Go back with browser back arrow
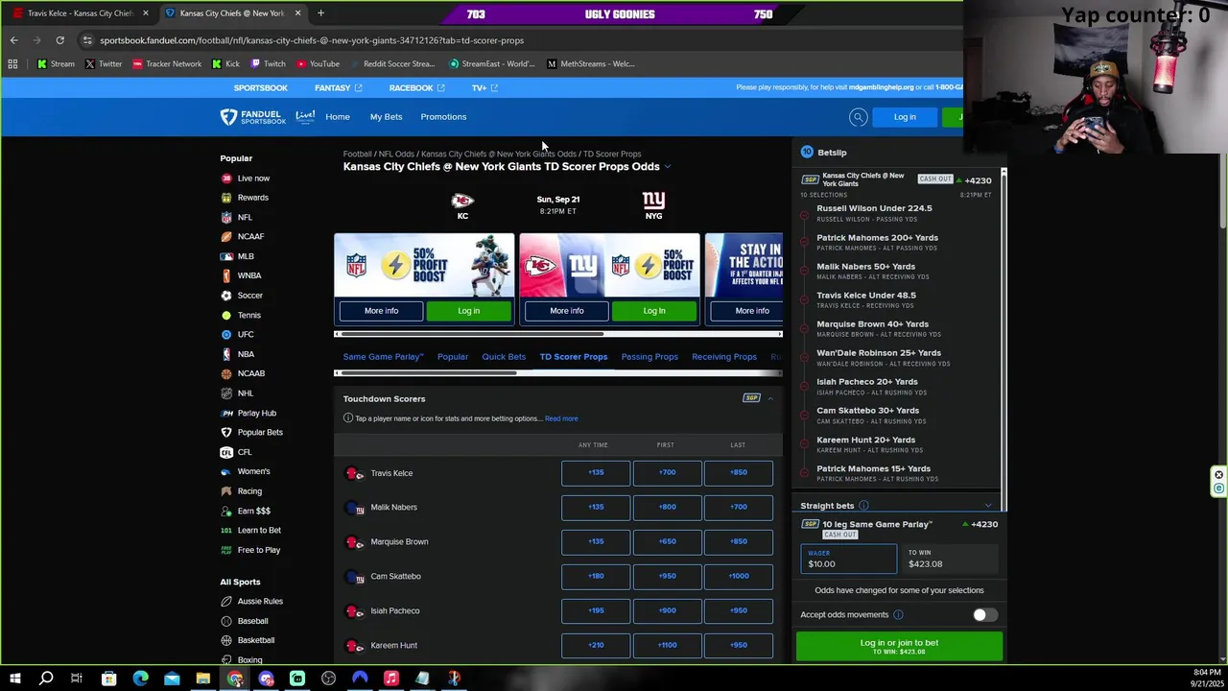 click(14, 40)
